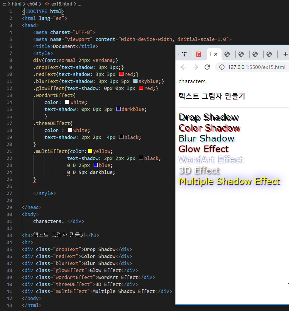Screen dimensions: 289x311
Task: Click '<hr>' tag on line 34
Action: (x=27, y=242)
